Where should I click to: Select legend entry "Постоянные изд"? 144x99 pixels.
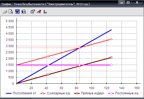[127, 93]
